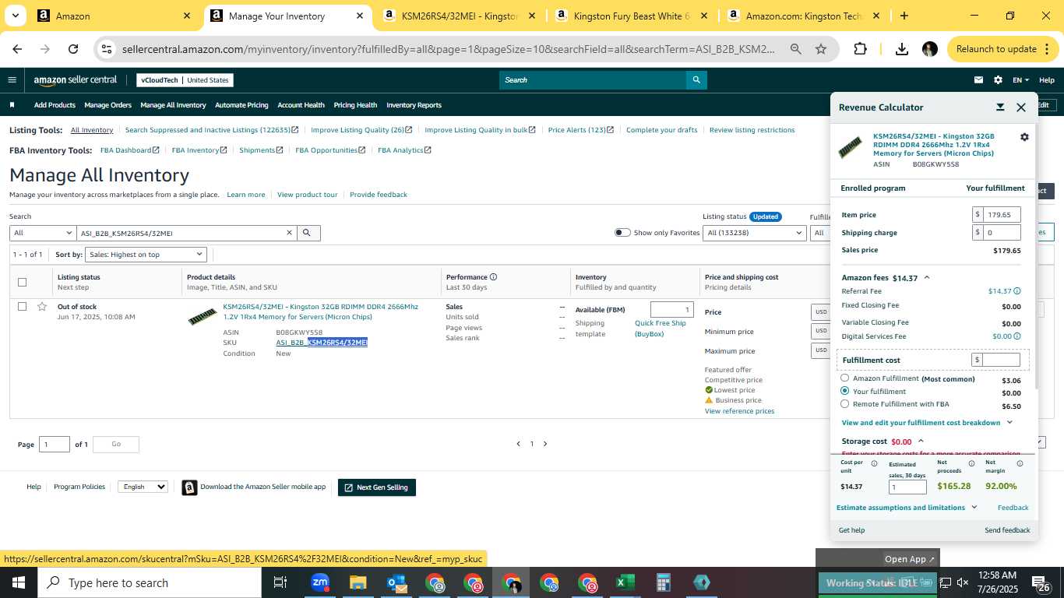Image resolution: width=1064 pixels, height=598 pixels.
Task: Show Net margin info icon
Action: [1020, 463]
